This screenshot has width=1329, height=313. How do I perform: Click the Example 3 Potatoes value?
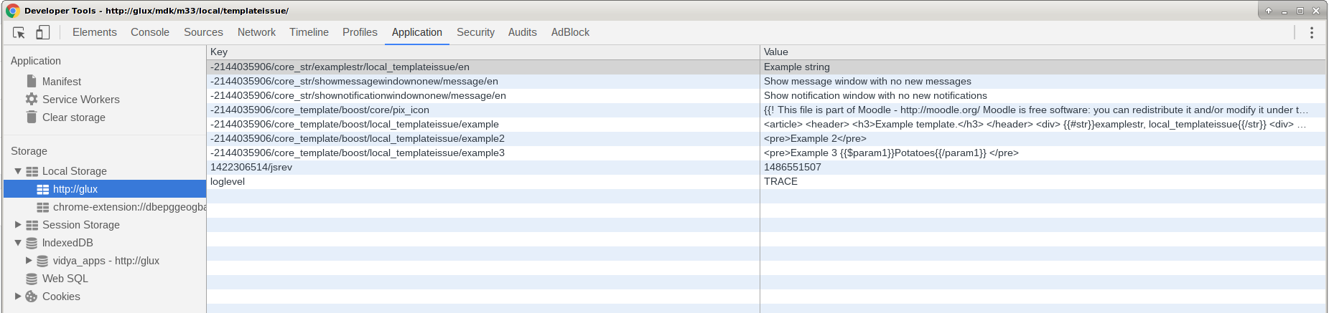(x=1043, y=153)
